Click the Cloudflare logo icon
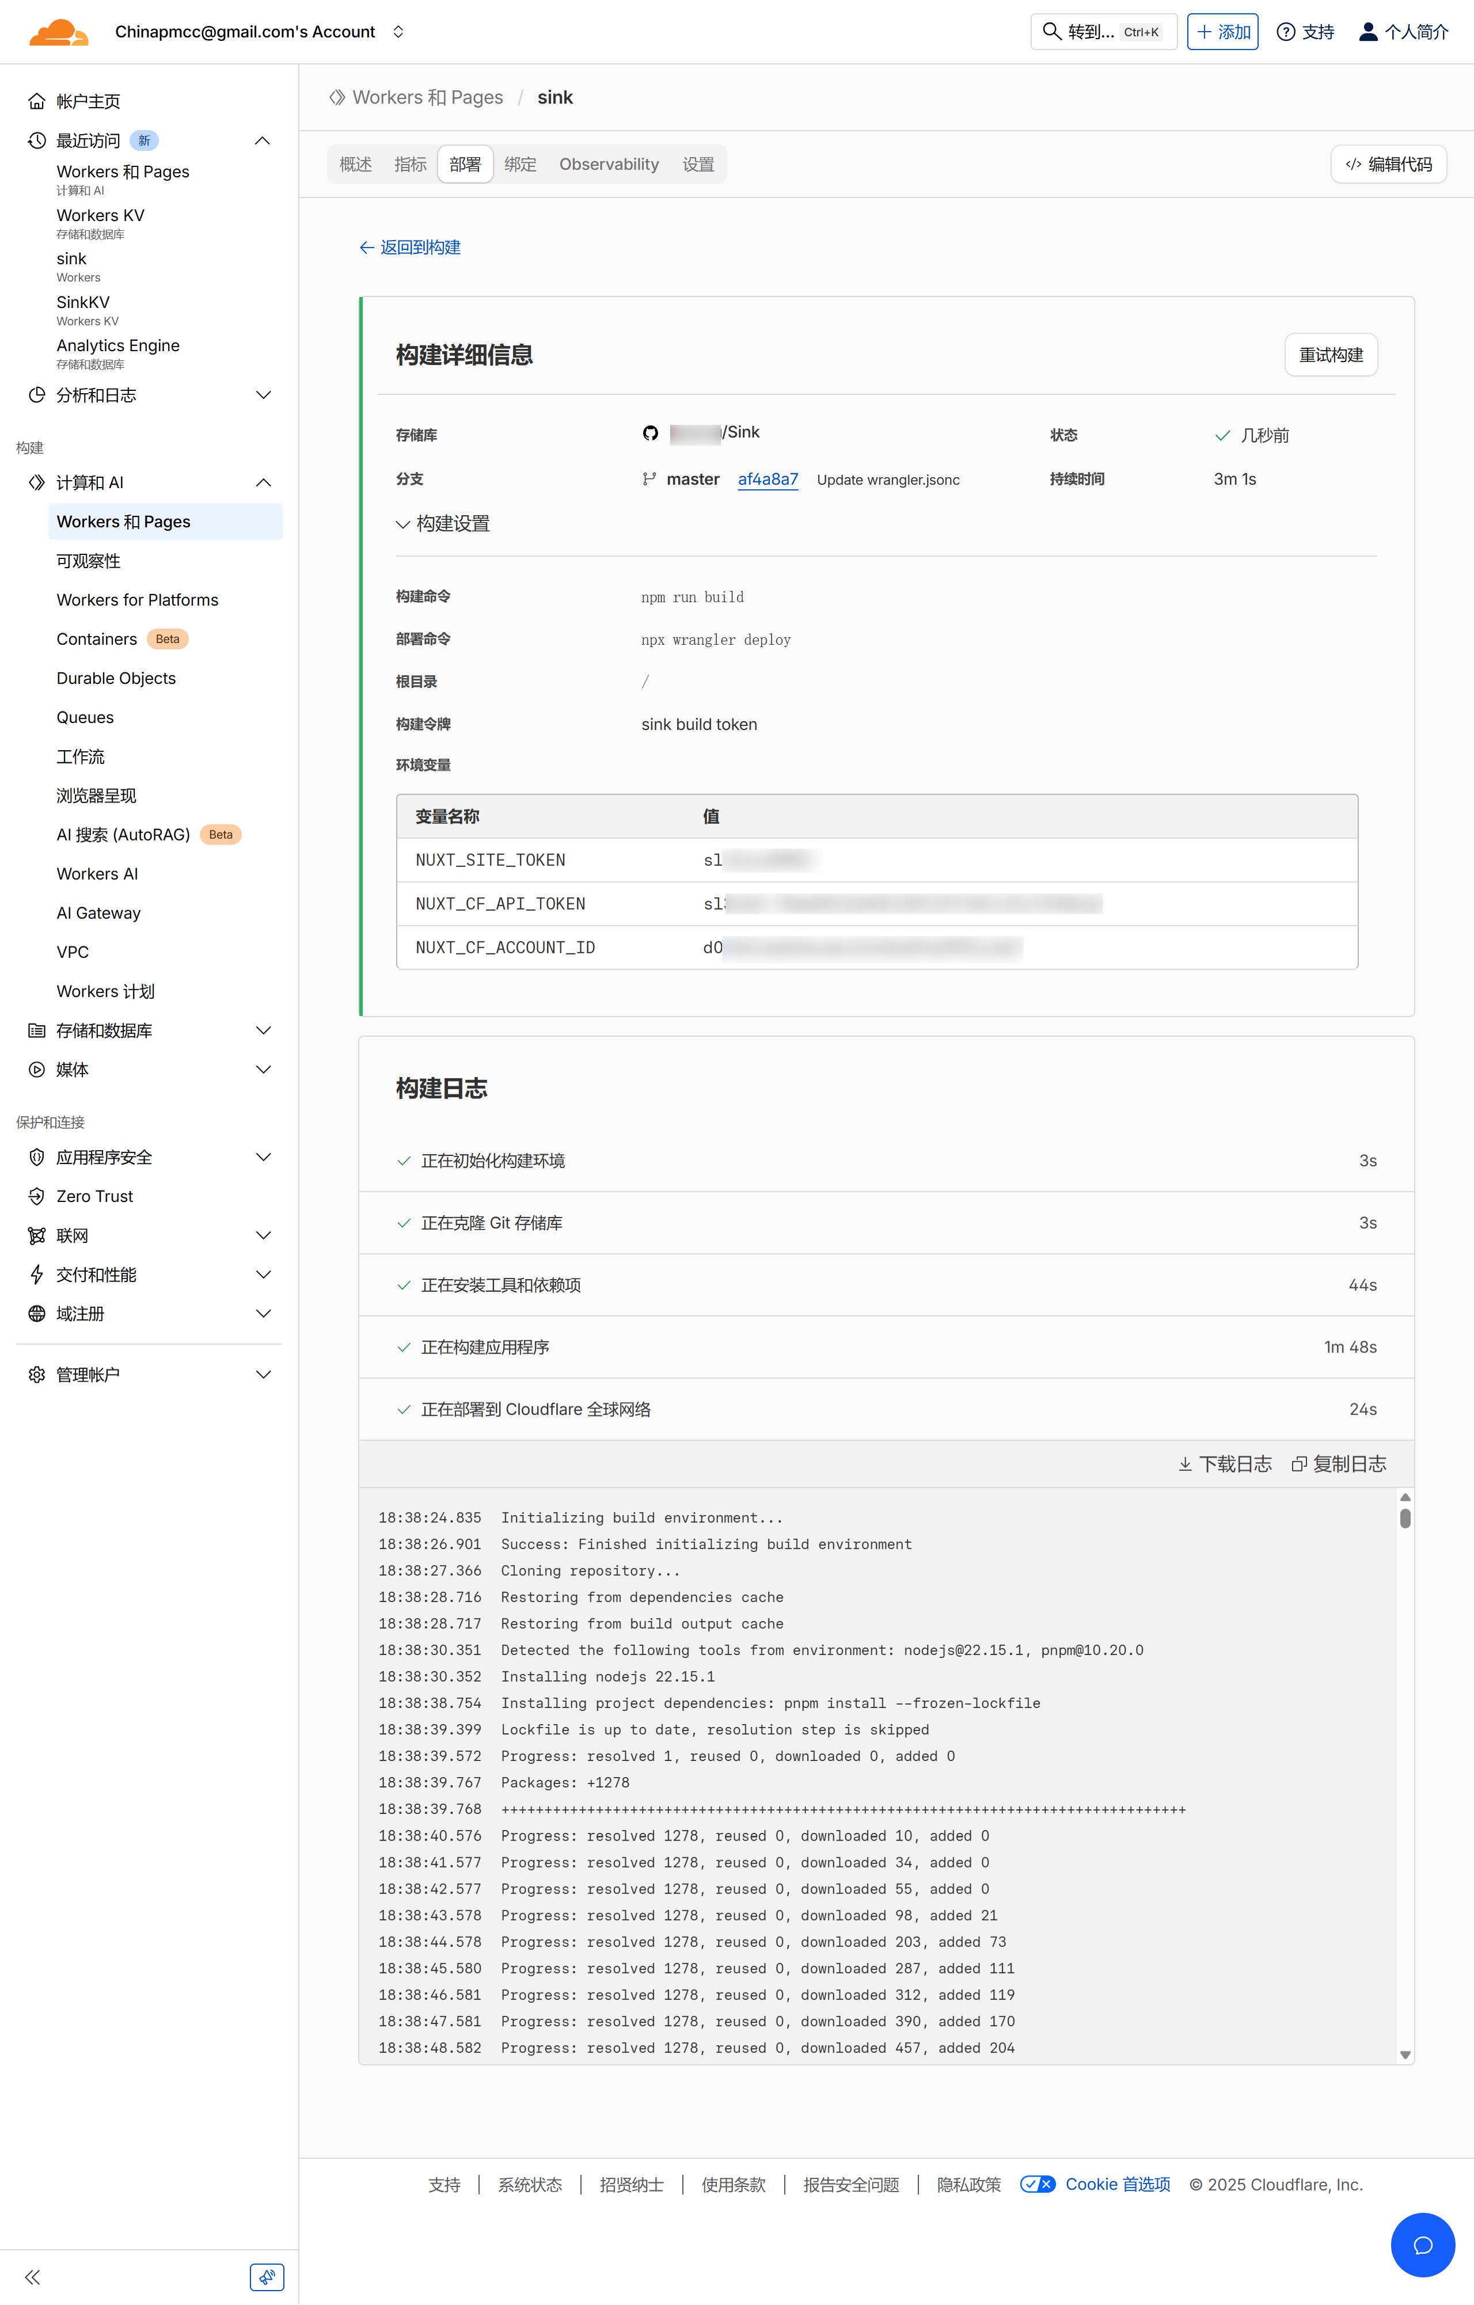The width and height of the screenshot is (1474, 2305). point(58,33)
